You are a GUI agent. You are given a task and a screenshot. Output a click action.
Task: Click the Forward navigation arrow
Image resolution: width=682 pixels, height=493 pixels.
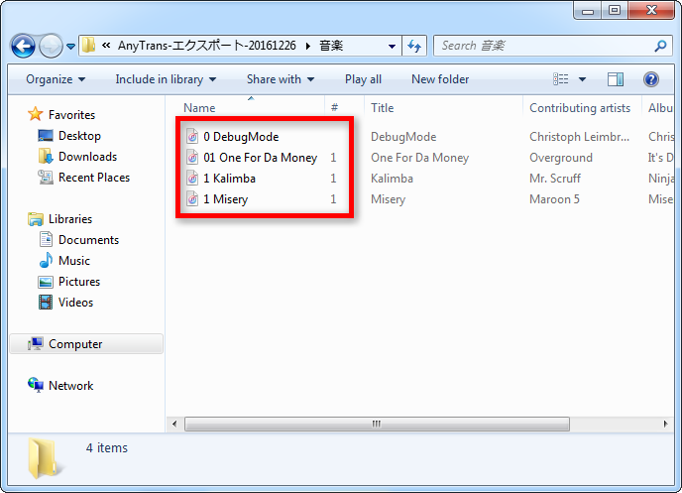pyautogui.click(x=51, y=46)
